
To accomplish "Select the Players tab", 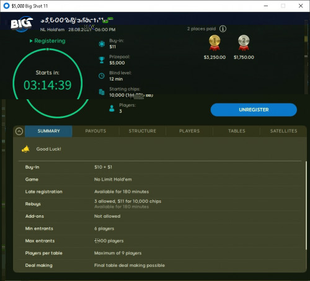I will point(189,131).
